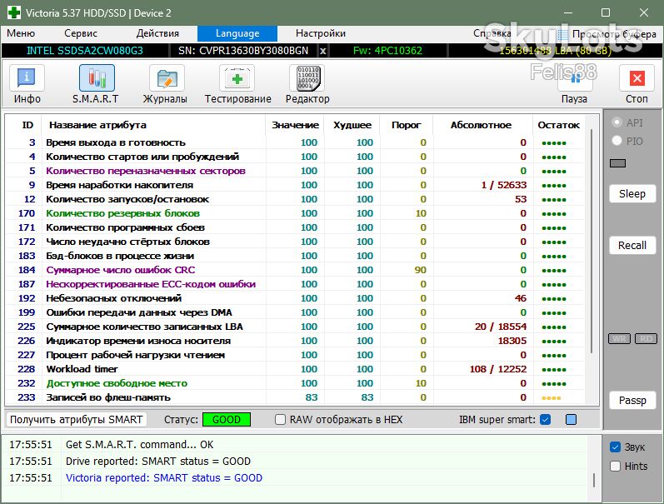This screenshot has width=664, height=504.
Task: Open the Тестирование testing icon
Action: pos(237,78)
